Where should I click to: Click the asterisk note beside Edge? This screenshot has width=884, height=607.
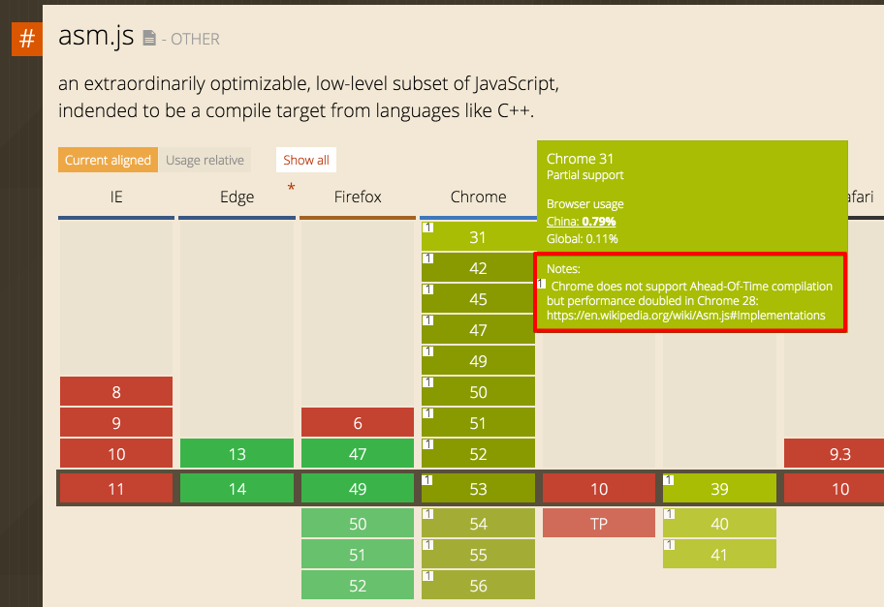click(x=291, y=188)
